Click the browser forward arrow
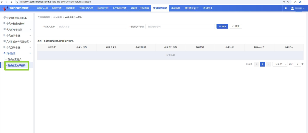308x133 pixels. coord(7,2)
